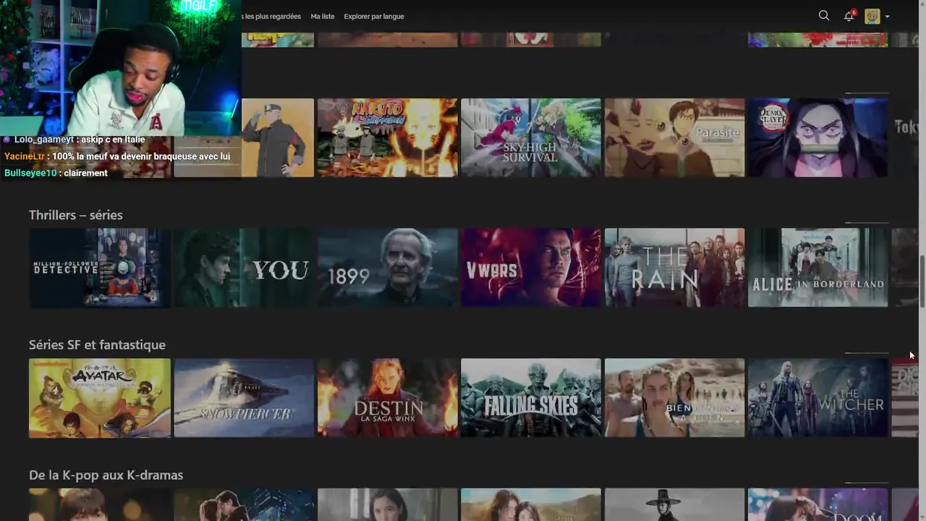This screenshot has height=521, width=926.
Task: Open the Parasite anime thumbnail
Action: (674, 137)
